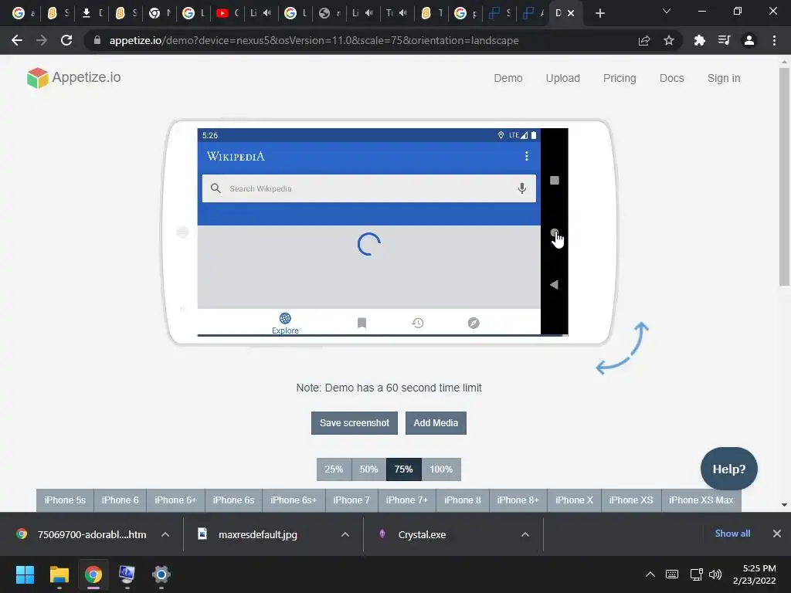Viewport: 791px width, 593px height.
Task: Tap the Android home circle button
Action: point(554,232)
